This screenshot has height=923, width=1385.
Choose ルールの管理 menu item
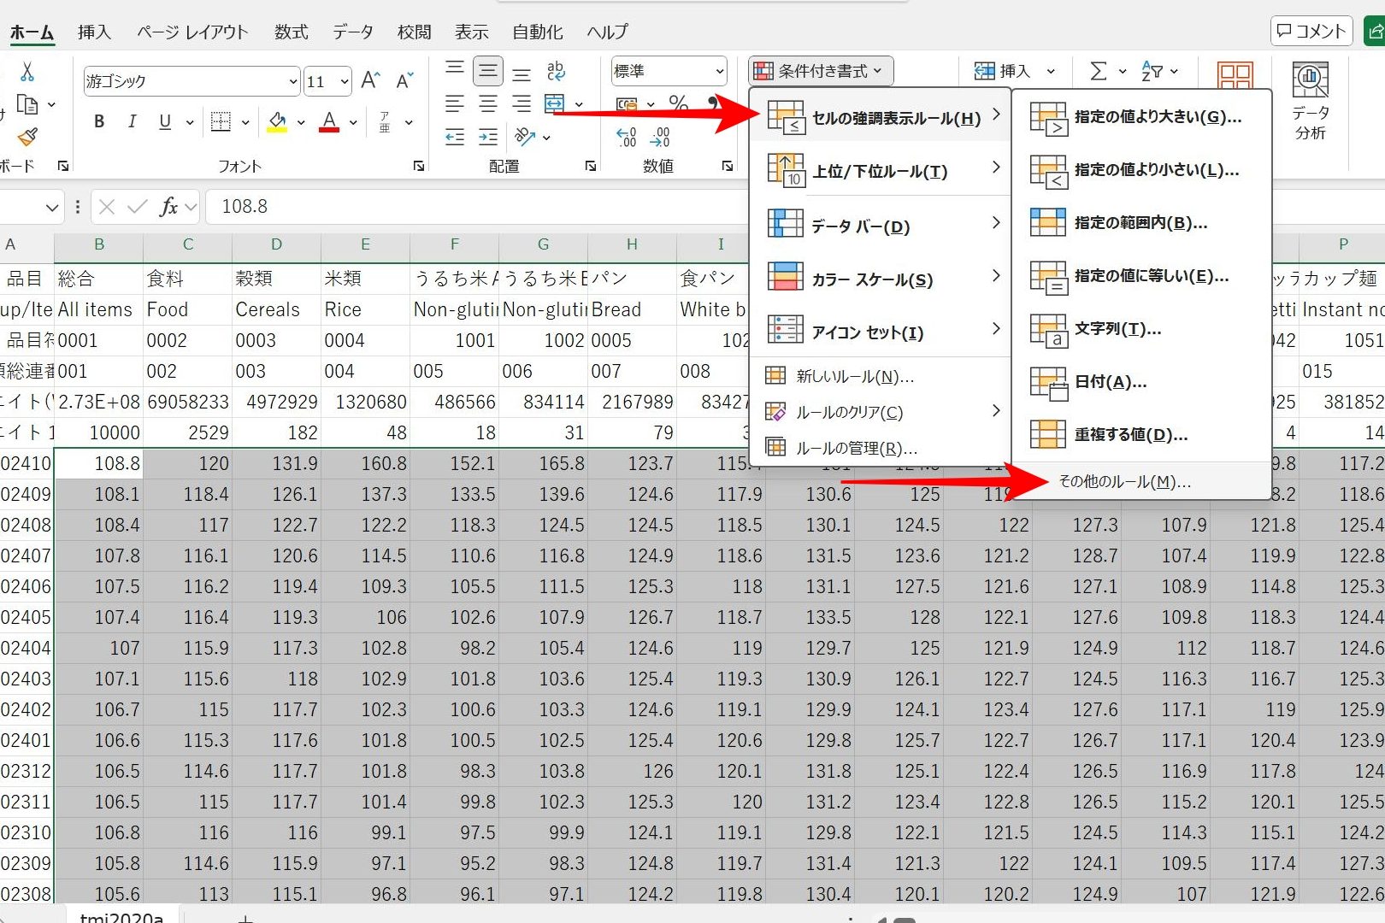click(x=881, y=448)
